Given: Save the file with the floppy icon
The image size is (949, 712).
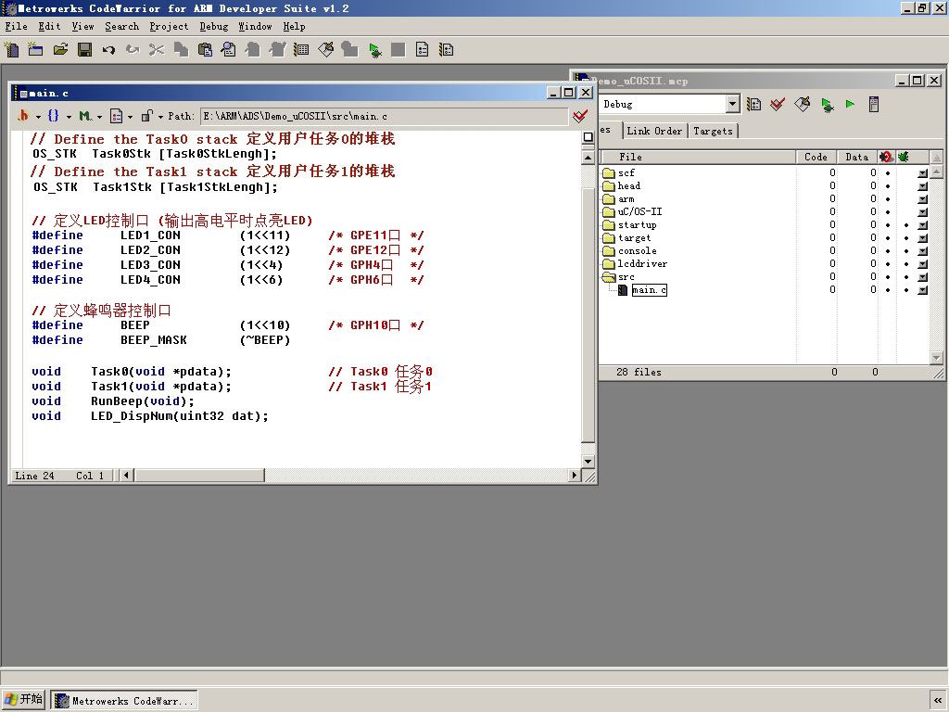Looking at the screenshot, I should click(x=84, y=50).
